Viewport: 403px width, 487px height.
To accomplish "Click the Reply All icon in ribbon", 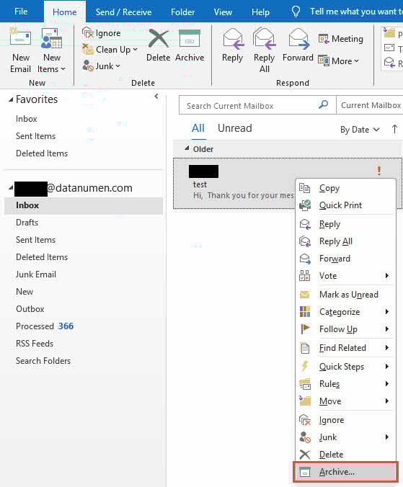I will 264,39.
